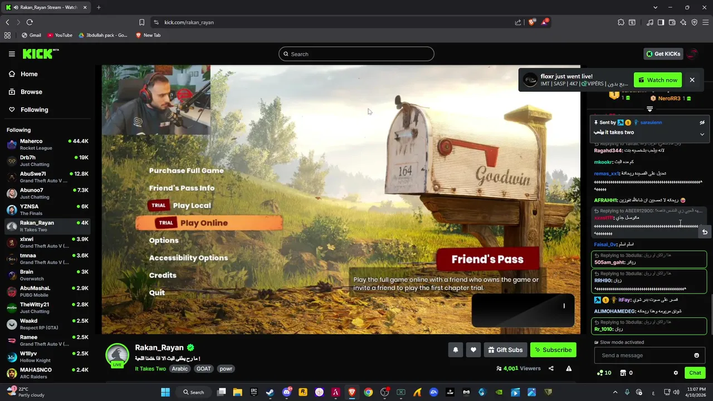This screenshot has height=401, width=713.
Task: Click the Brave VPN shield icon
Action: tap(694, 22)
